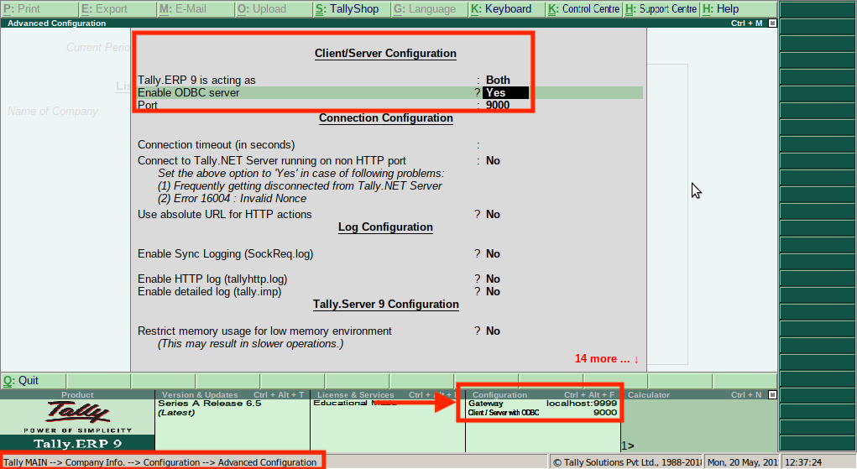Open the E-Mail menu button

pyautogui.click(x=195, y=8)
